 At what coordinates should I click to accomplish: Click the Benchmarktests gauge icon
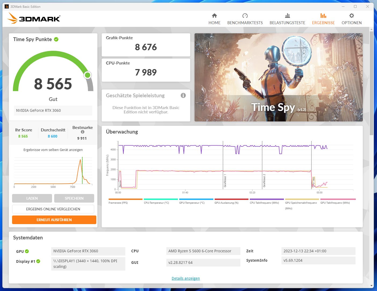point(245,16)
